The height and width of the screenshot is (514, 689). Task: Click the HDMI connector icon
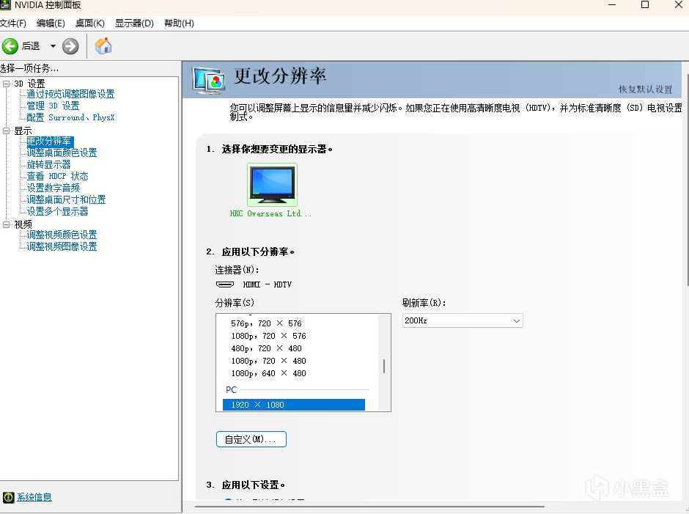pyautogui.click(x=224, y=284)
